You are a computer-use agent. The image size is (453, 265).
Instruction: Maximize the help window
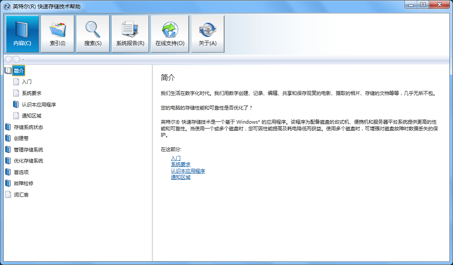(423, 4)
